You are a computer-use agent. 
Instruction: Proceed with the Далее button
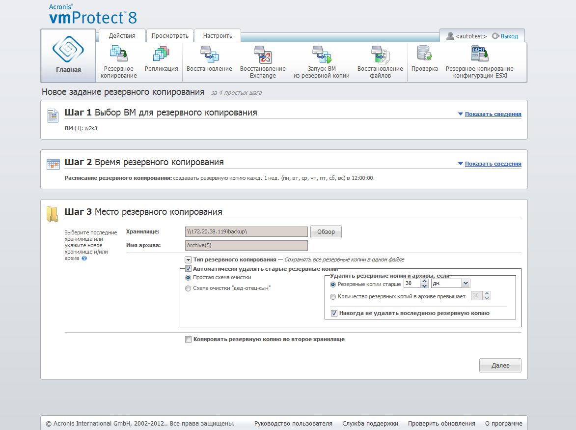(500, 365)
